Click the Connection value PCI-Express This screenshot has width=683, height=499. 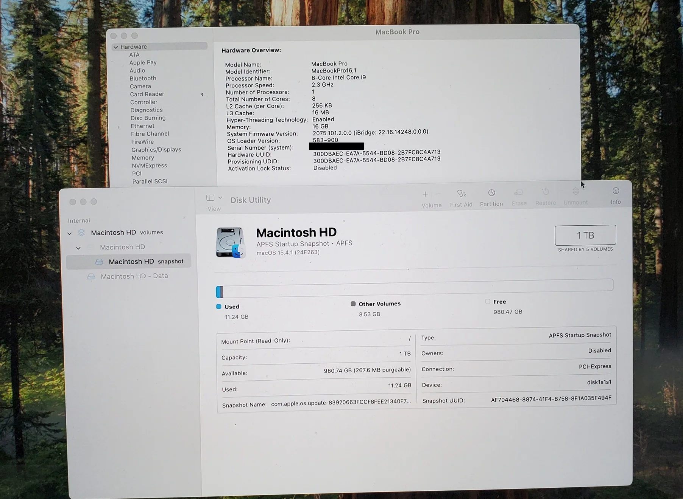pos(595,366)
